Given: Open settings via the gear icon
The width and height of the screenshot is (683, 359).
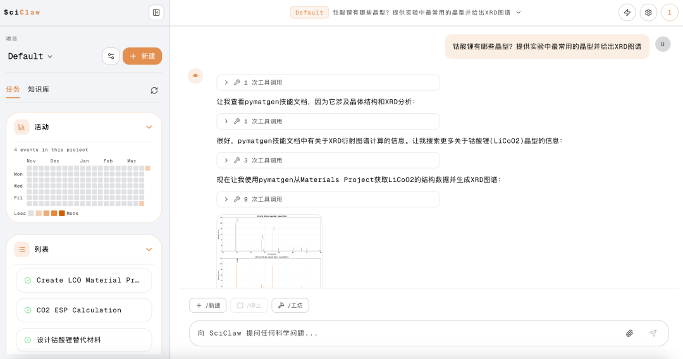Looking at the screenshot, I should coord(648,12).
